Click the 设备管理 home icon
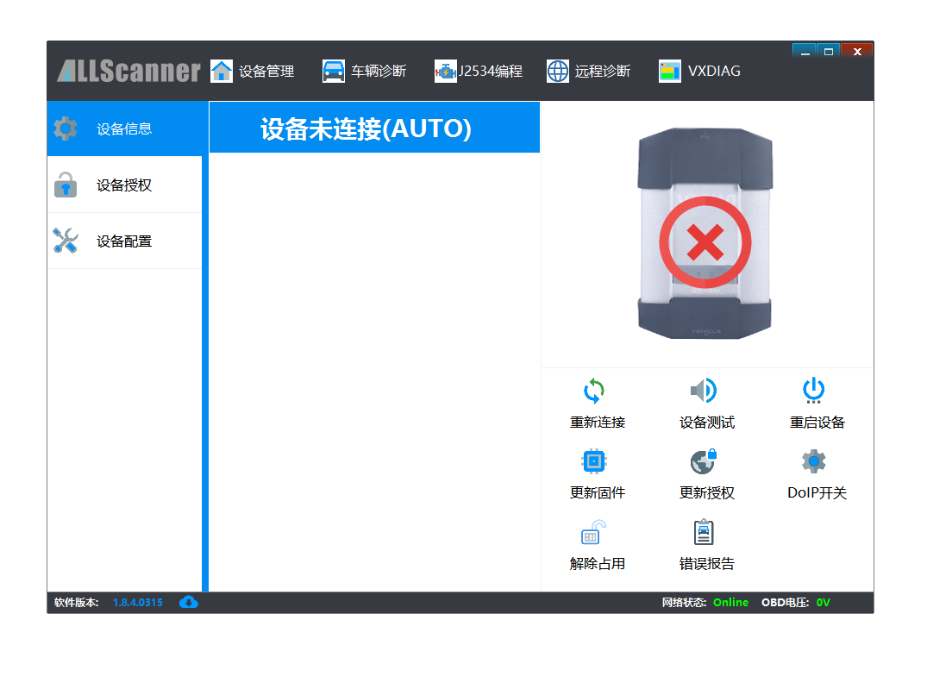 222,71
